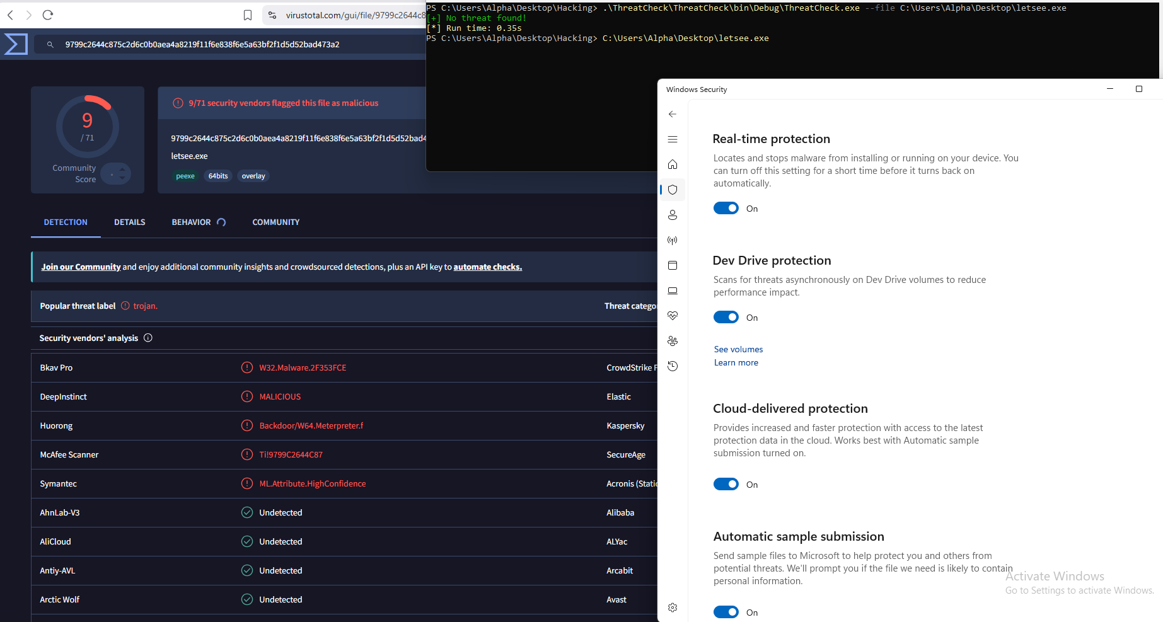Select Virus & threat protection shield icon
The height and width of the screenshot is (622, 1163).
click(x=673, y=190)
